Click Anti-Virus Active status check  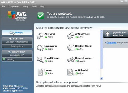(x=46, y=37)
